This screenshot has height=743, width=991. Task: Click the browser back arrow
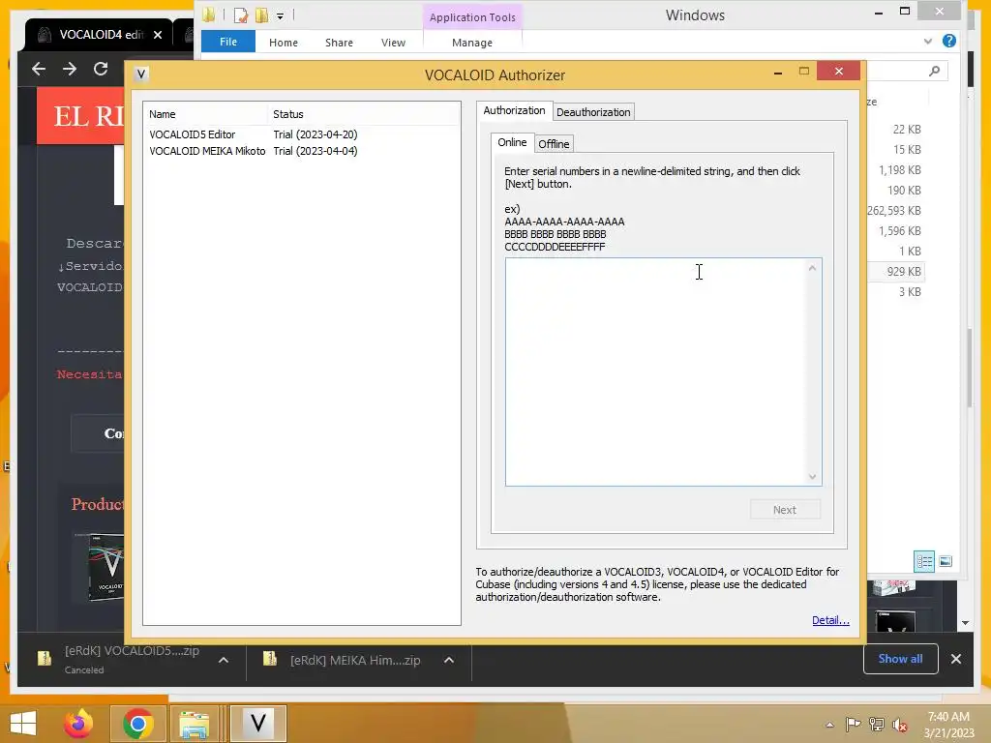(x=39, y=69)
